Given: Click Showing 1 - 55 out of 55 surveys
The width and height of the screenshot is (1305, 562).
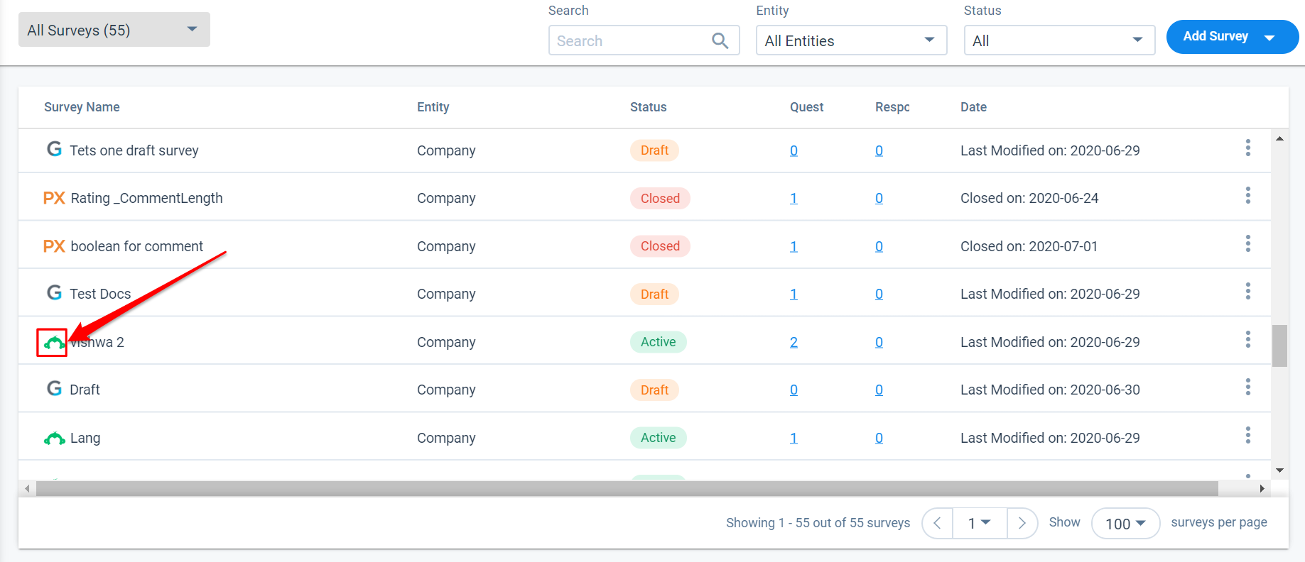Looking at the screenshot, I should pyautogui.click(x=818, y=523).
